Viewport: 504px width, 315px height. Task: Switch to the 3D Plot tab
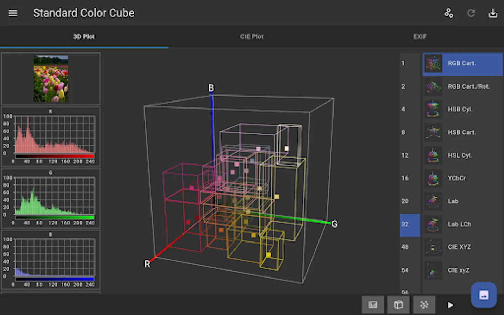pos(84,36)
